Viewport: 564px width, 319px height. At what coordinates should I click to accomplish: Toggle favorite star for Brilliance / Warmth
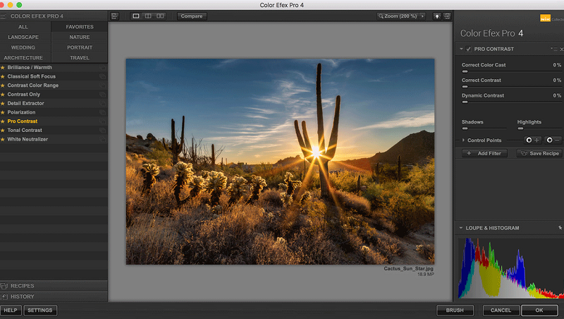pos(3,67)
